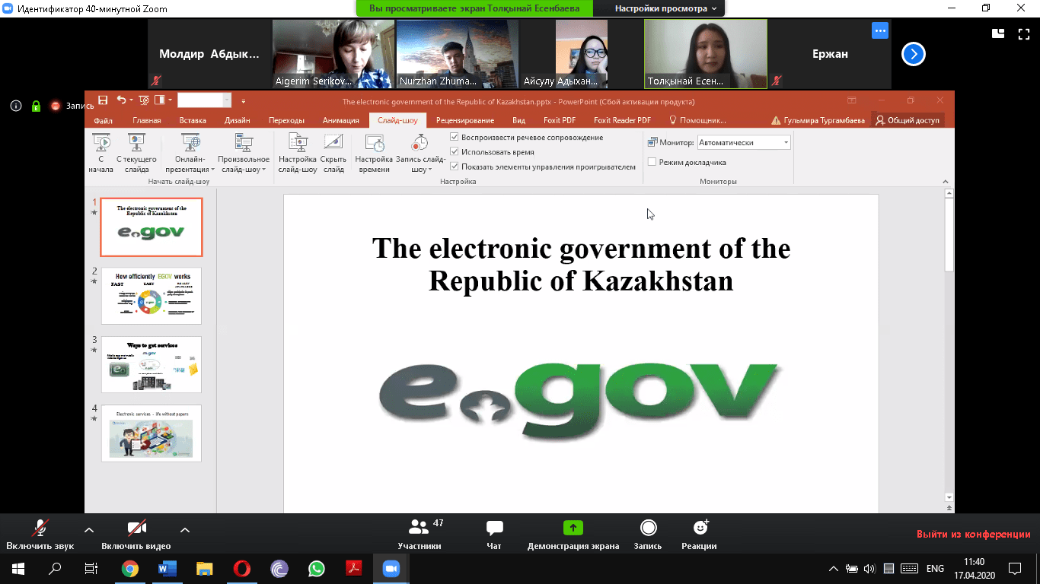Open Rehearse timings (Настройка времени)
Viewport: 1040px width, 584px height.
(x=374, y=153)
